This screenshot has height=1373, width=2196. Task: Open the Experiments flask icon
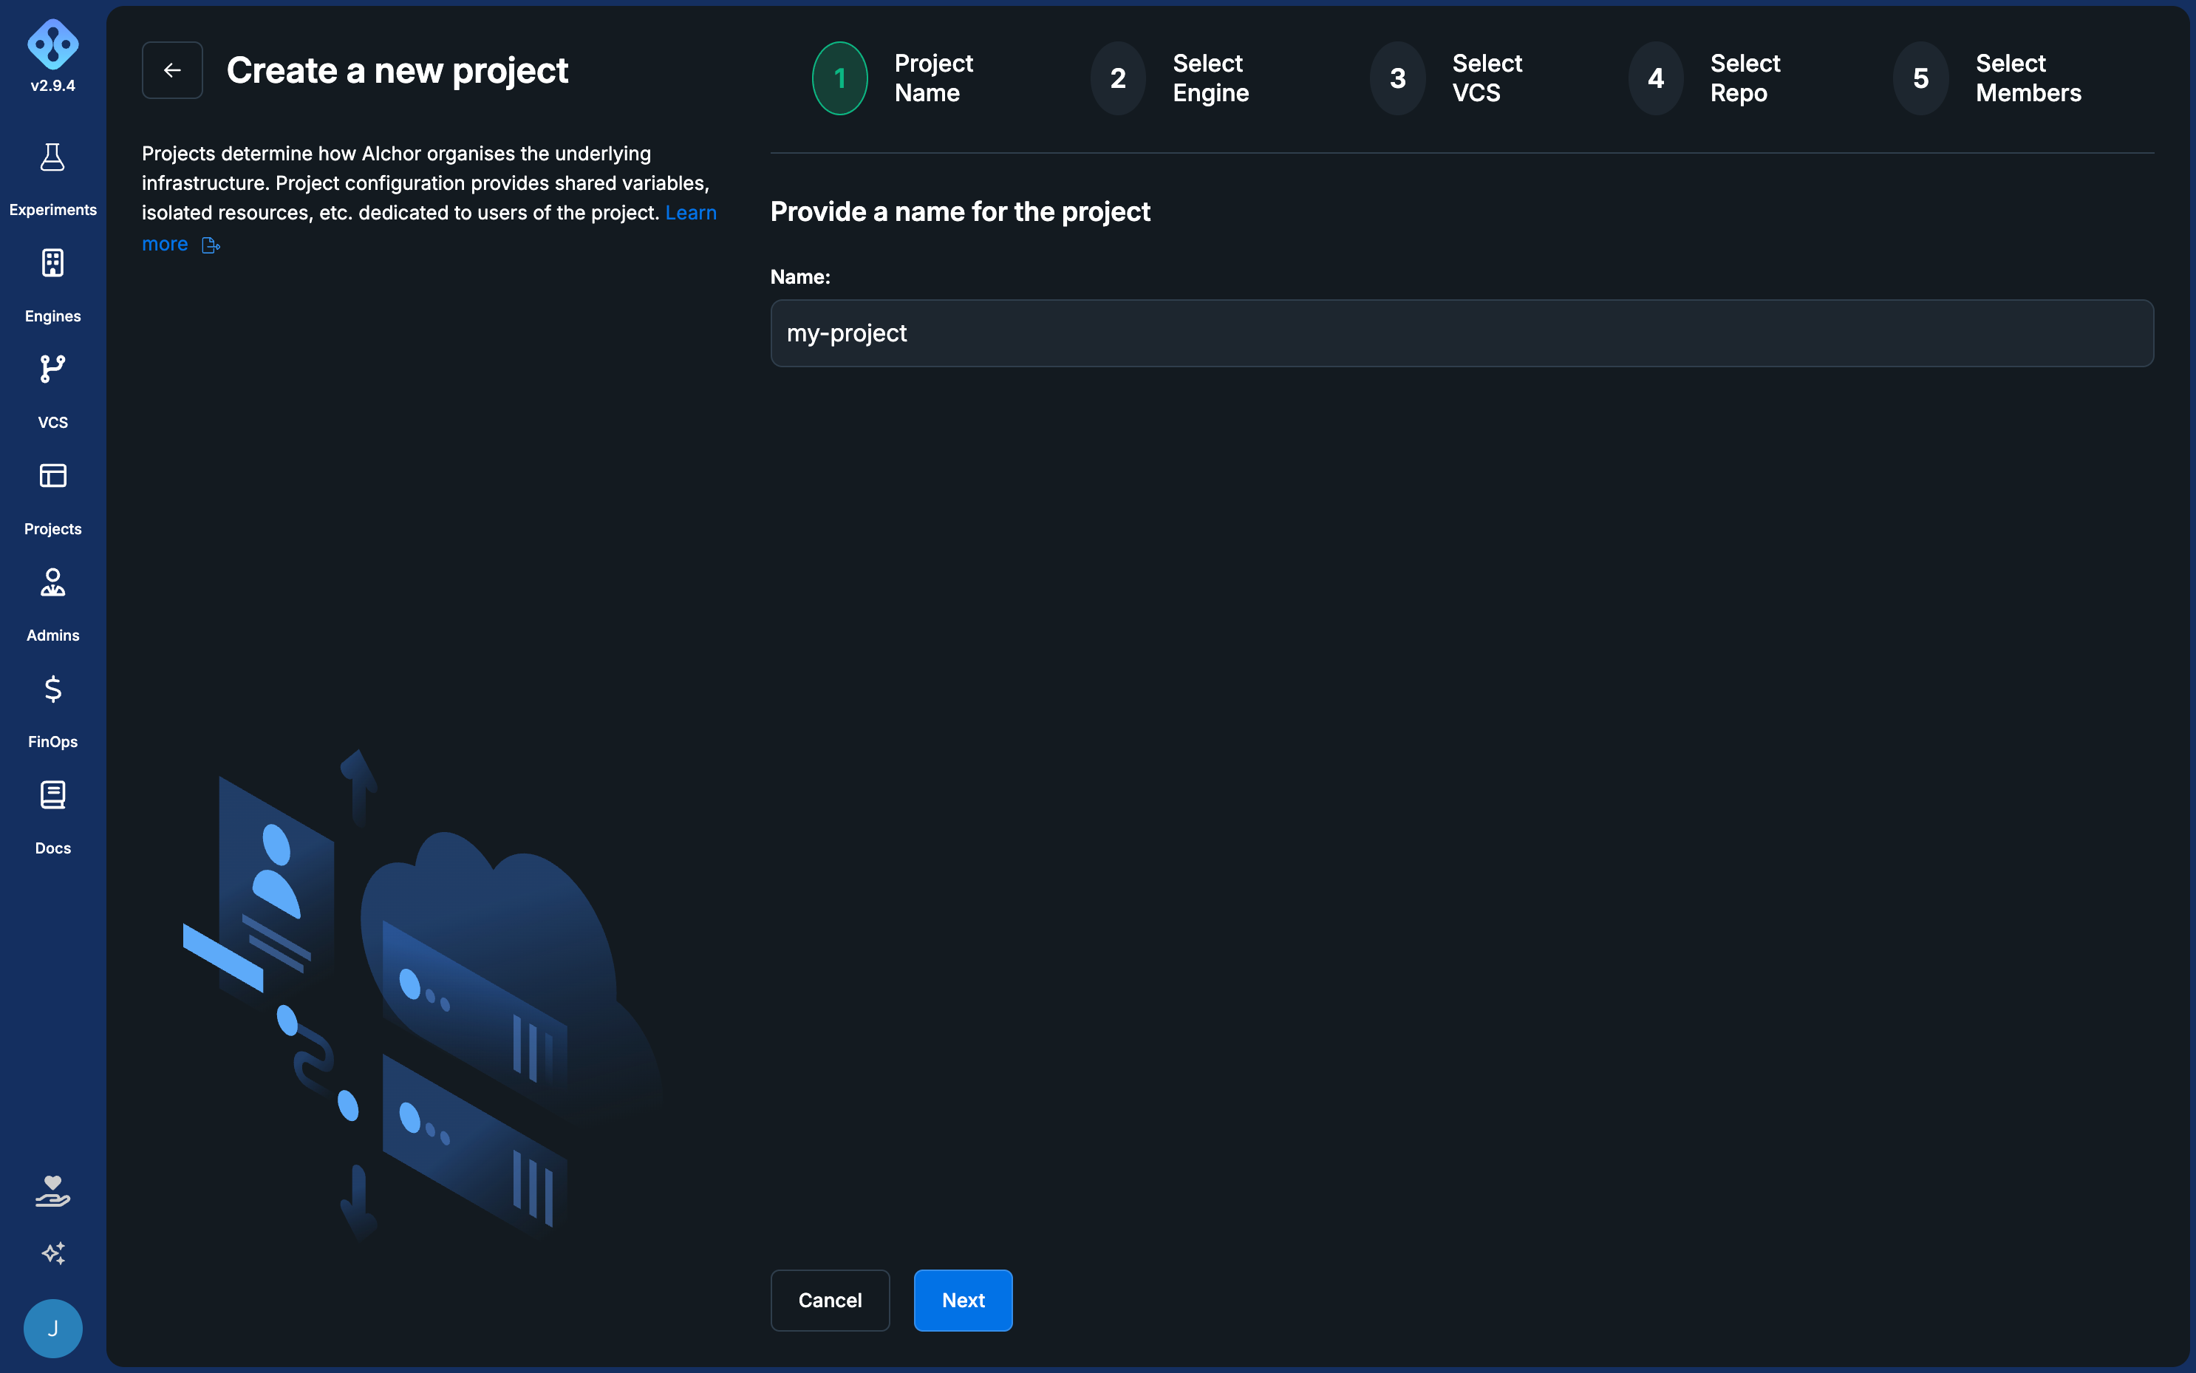[52, 157]
